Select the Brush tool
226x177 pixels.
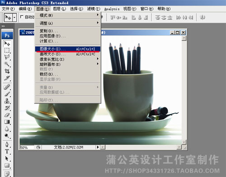pos(7,94)
